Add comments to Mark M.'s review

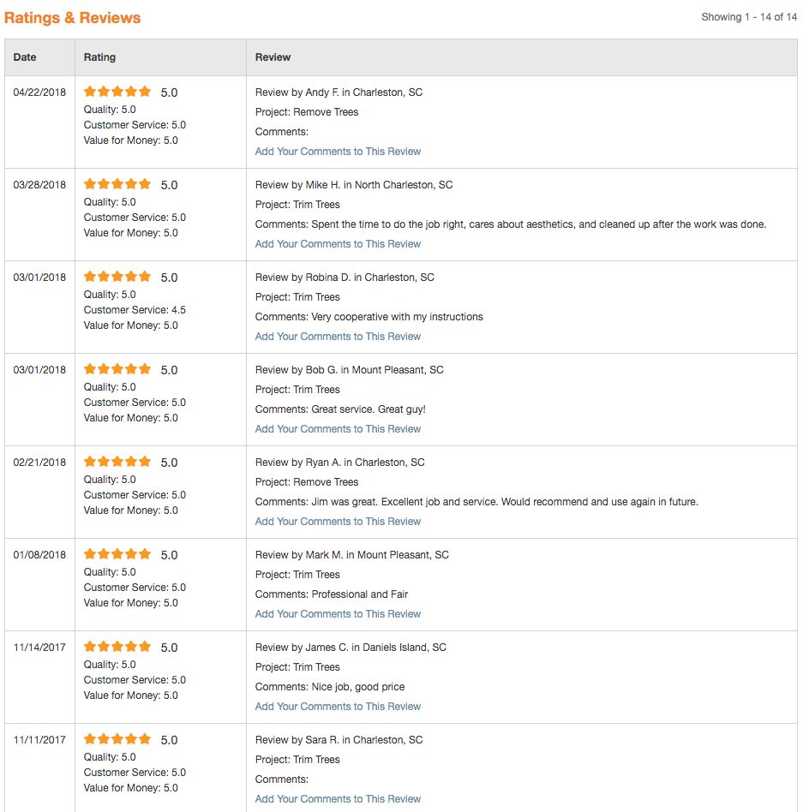[338, 613]
